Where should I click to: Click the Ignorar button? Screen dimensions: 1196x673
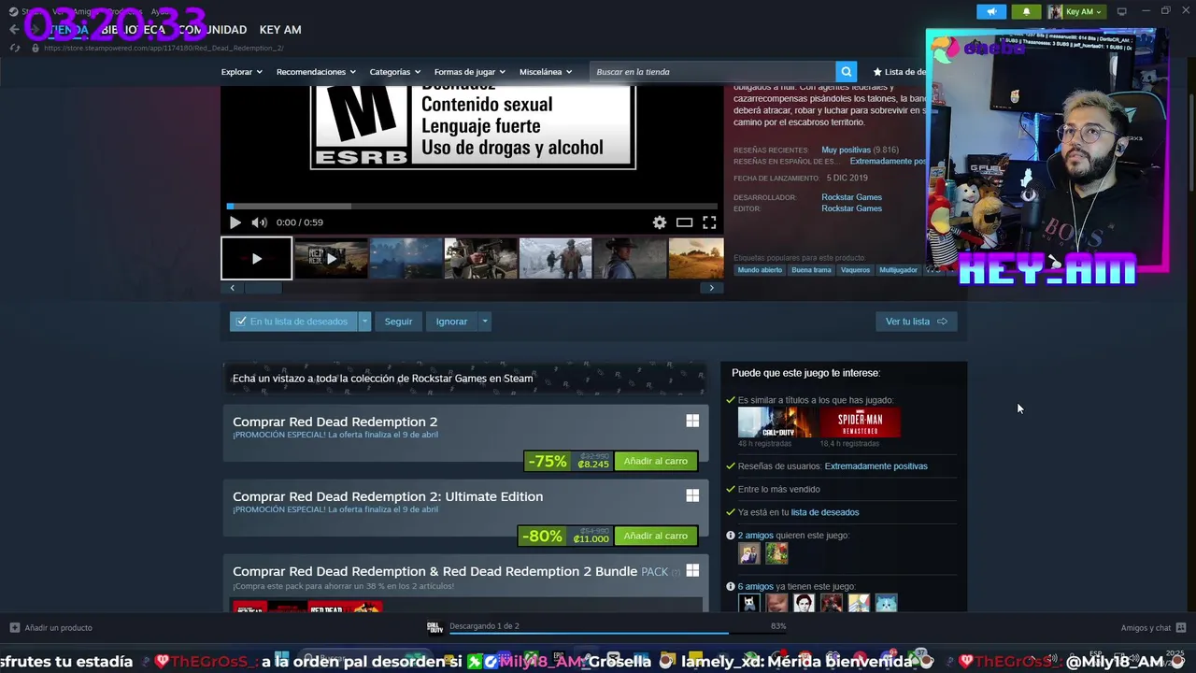(451, 322)
